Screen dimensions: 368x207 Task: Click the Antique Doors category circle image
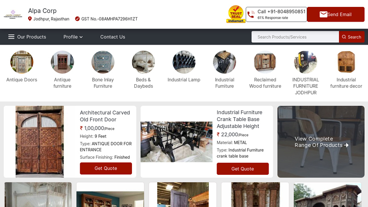pos(22,62)
